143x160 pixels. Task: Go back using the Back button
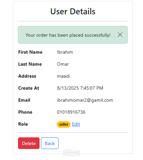tap(50, 143)
